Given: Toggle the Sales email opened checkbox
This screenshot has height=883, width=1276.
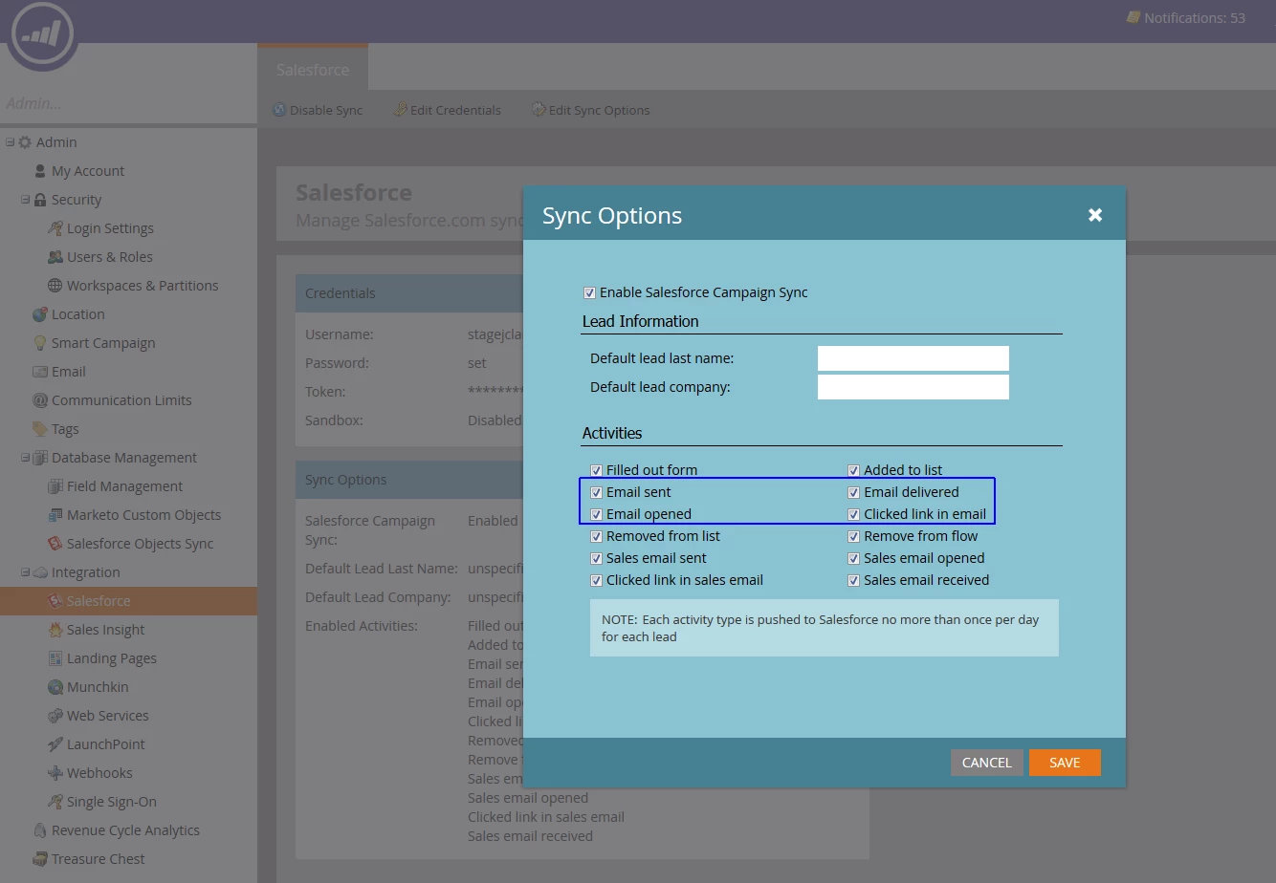Looking at the screenshot, I should pyautogui.click(x=853, y=559).
